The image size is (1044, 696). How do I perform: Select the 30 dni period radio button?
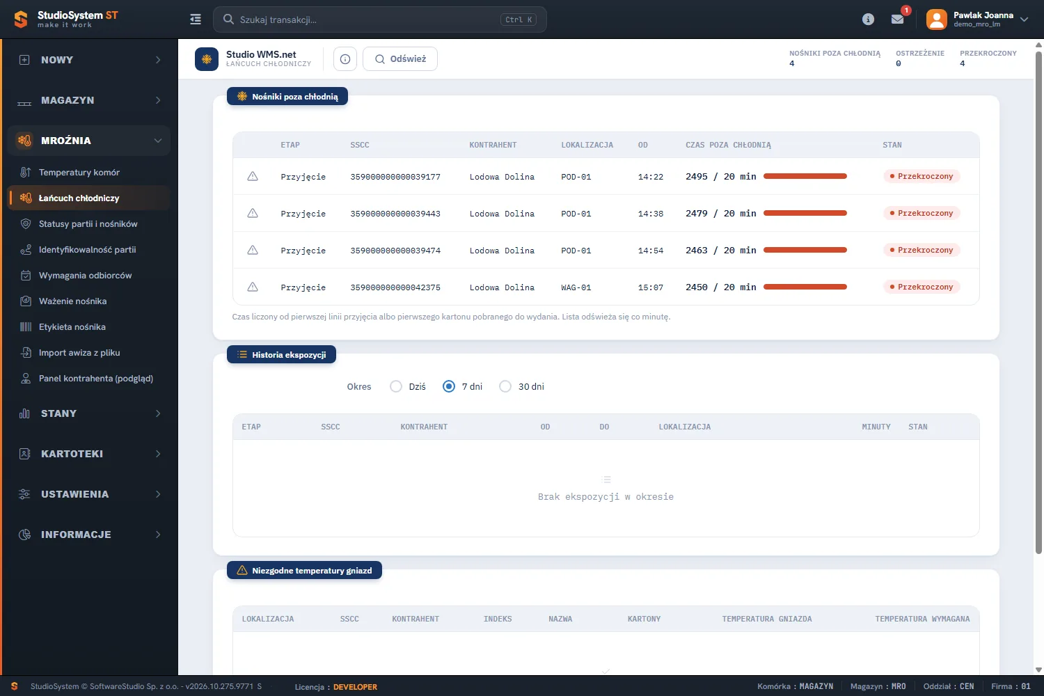pos(505,386)
